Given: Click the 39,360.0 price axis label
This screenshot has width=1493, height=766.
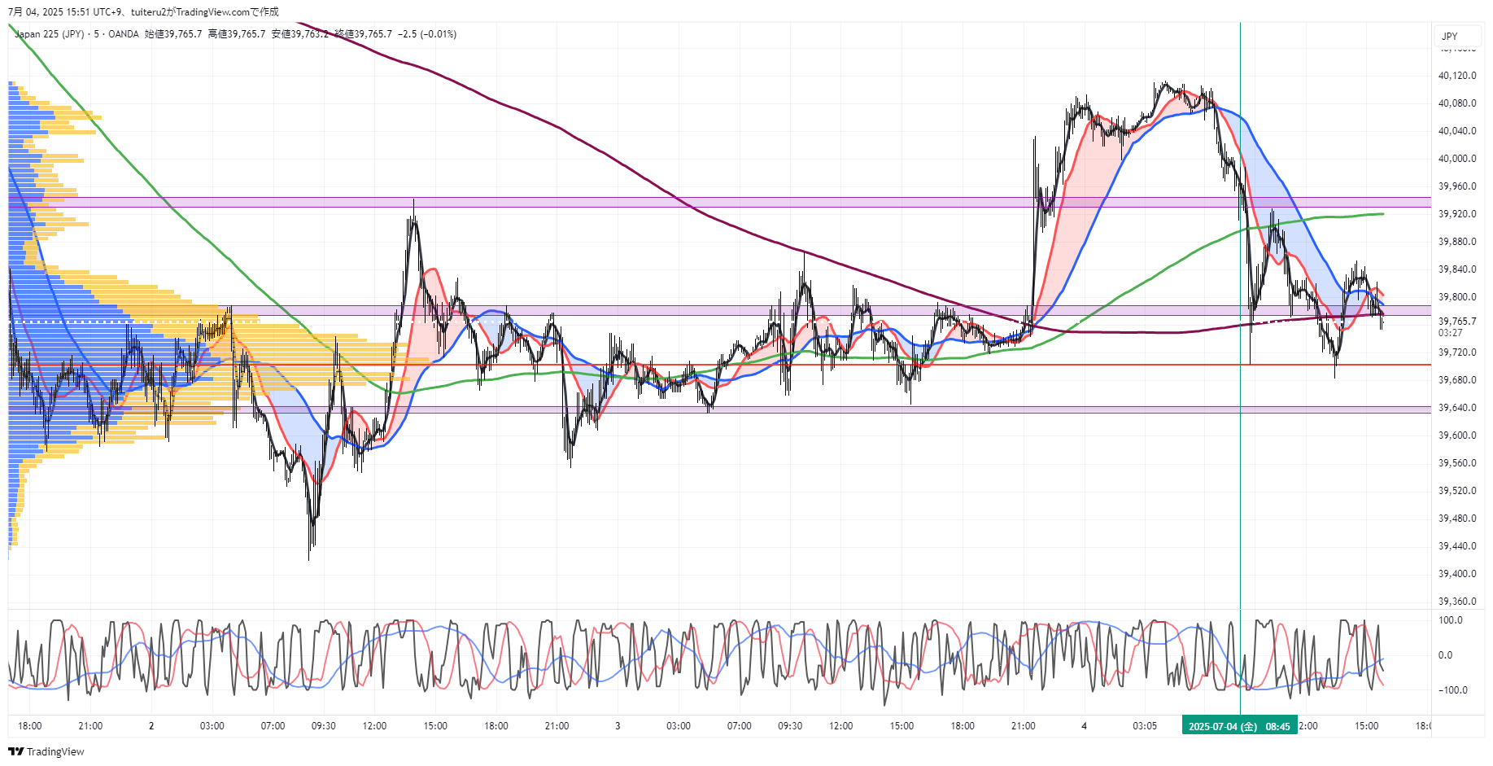Looking at the screenshot, I should pyautogui.click(x=1457, y=602).
